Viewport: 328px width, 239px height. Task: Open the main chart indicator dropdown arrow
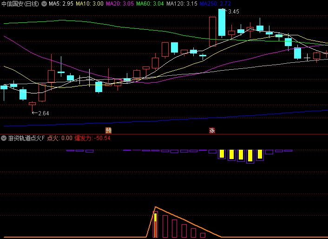44,4
